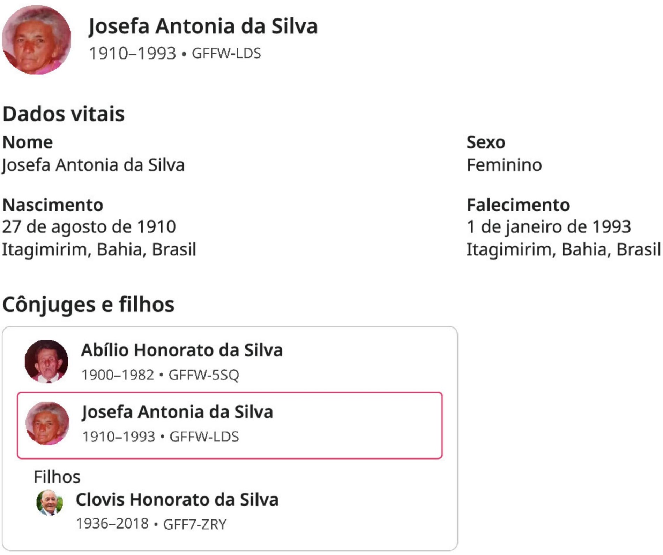Click the birth date 27 de agosto de 1910
This screenshot has height=555, width=663.
click(89, 227)
